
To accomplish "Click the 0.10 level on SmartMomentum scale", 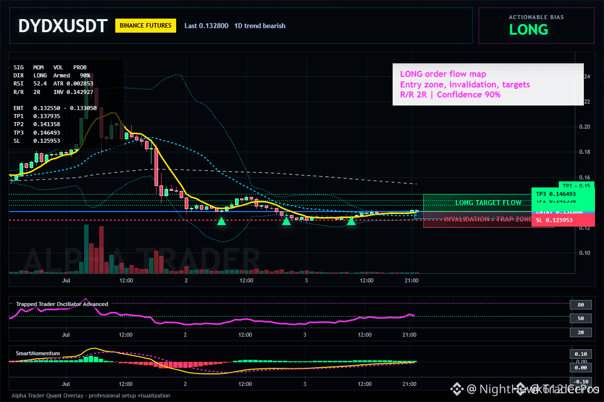I will coord(580,354).
